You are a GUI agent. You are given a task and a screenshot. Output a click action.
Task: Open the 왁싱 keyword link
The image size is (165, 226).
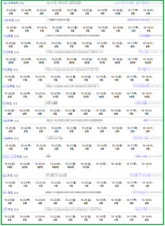pos(10,139)
